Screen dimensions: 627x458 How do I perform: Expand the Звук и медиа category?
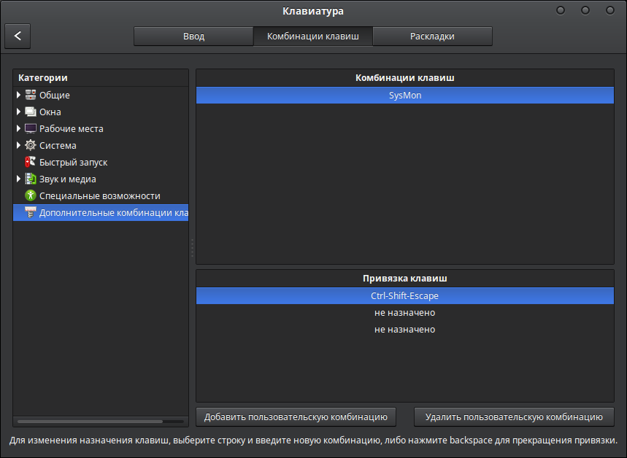coord(18,179)
